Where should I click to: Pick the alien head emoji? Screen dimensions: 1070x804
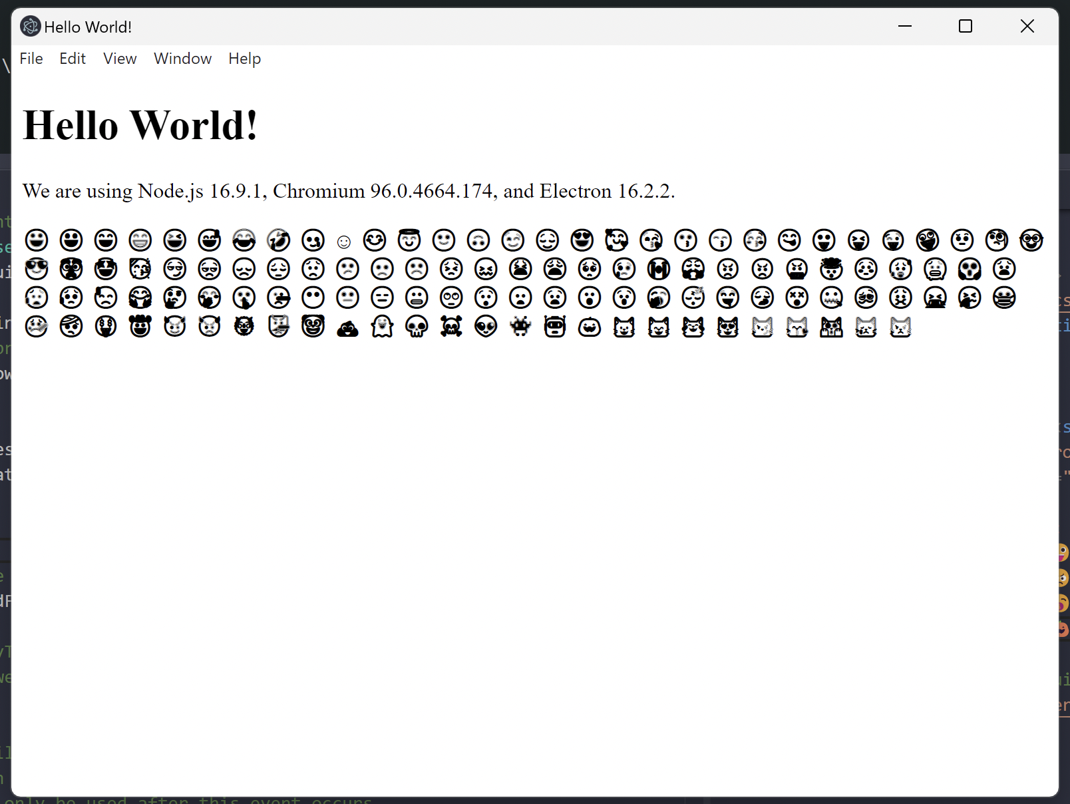[486, 326]
